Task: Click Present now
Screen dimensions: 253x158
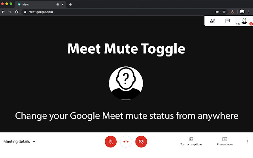Action: click(x=225, y=141)
